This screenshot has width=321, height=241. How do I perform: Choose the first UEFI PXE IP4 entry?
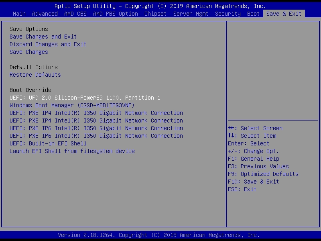[96, 113]
